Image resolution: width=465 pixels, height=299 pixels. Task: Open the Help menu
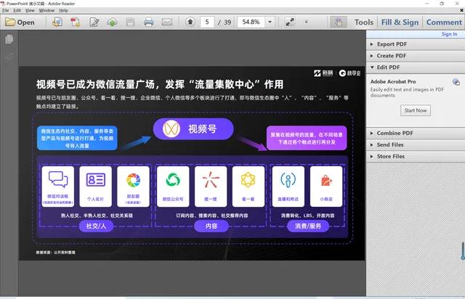63,10
